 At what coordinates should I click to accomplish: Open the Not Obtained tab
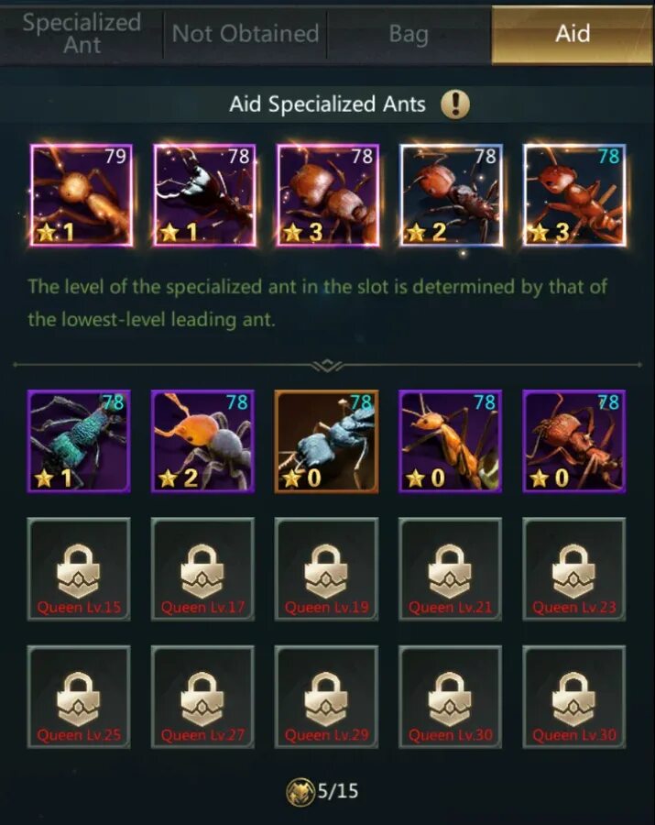[246, 34]
